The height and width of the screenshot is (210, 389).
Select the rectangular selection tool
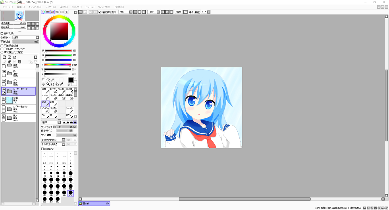[x=44, y=80]
